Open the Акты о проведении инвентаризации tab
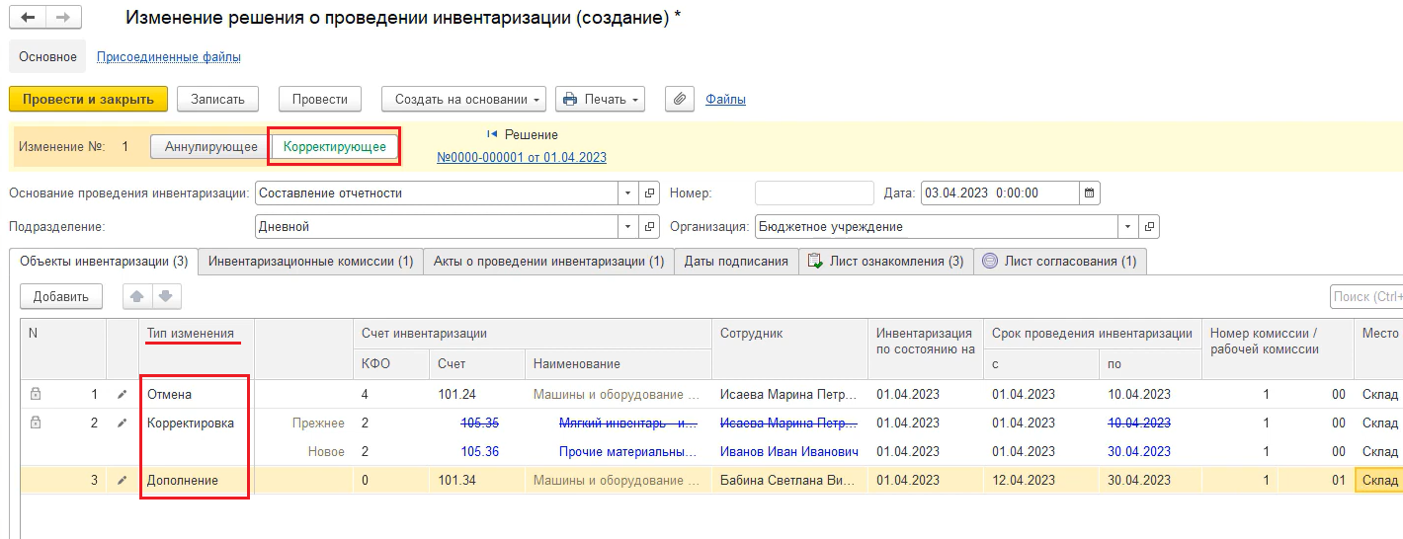Screen dimensions: 1403x539 click(x=548, y=262)
